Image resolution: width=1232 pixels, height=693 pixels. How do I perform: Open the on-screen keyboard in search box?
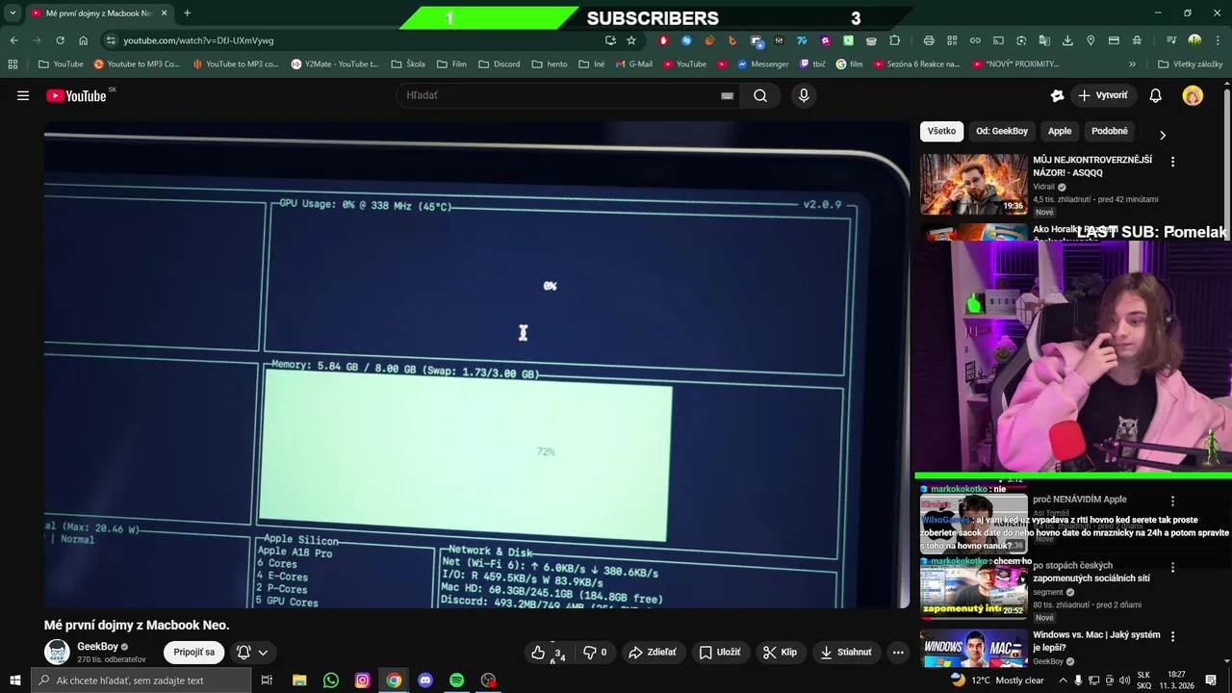[x=728, y=96]
